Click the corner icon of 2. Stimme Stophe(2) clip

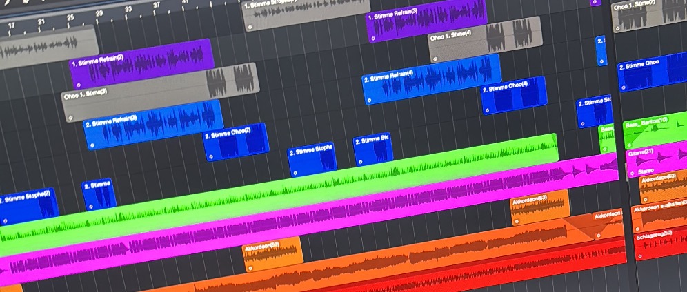(x=4, y=221)
